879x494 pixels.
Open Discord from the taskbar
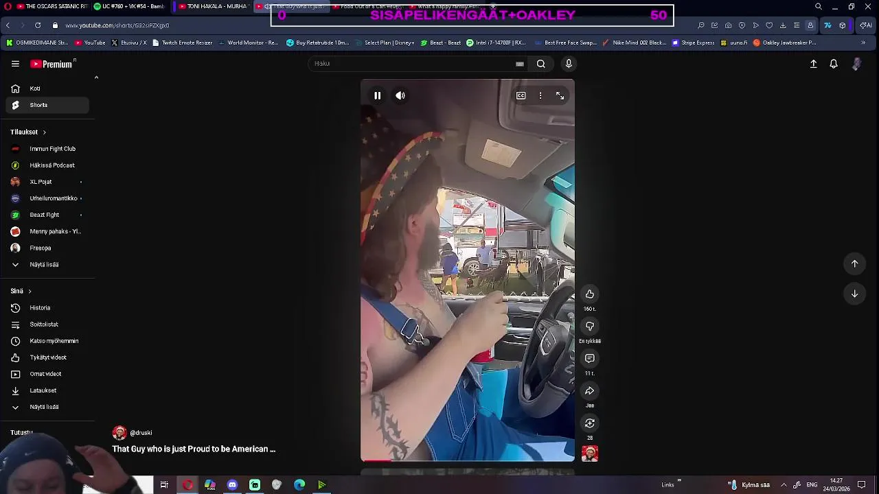tap(232, 485)
